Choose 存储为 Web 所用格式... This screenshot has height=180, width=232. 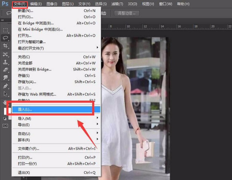56,94
